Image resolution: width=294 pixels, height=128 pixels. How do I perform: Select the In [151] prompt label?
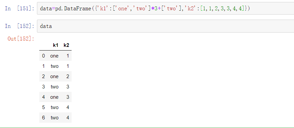tap(20, 9)
